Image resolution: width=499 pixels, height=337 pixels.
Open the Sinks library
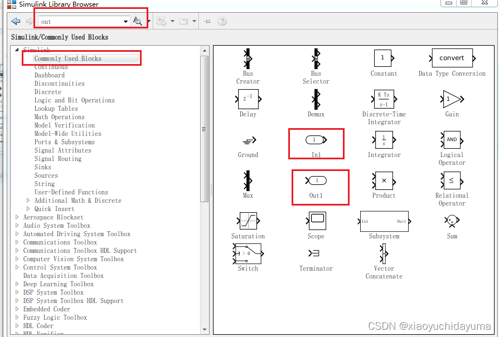click(x=42, y=167)
